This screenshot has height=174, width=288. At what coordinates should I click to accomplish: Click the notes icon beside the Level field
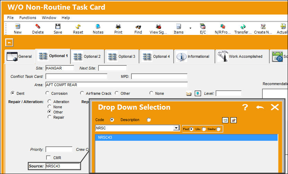click(198, 93)
